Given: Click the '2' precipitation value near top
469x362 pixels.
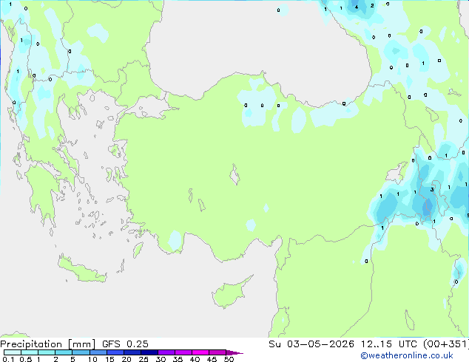Looking at the screenshot, I should (372, 5).
